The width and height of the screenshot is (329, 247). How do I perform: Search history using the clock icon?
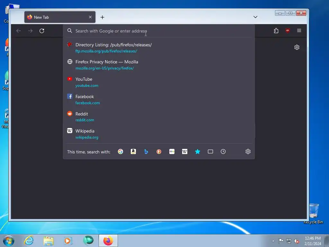click(223, 151)
